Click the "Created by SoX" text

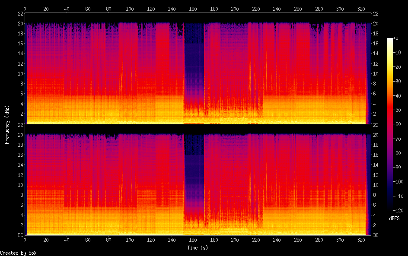(x=12, y=253)
